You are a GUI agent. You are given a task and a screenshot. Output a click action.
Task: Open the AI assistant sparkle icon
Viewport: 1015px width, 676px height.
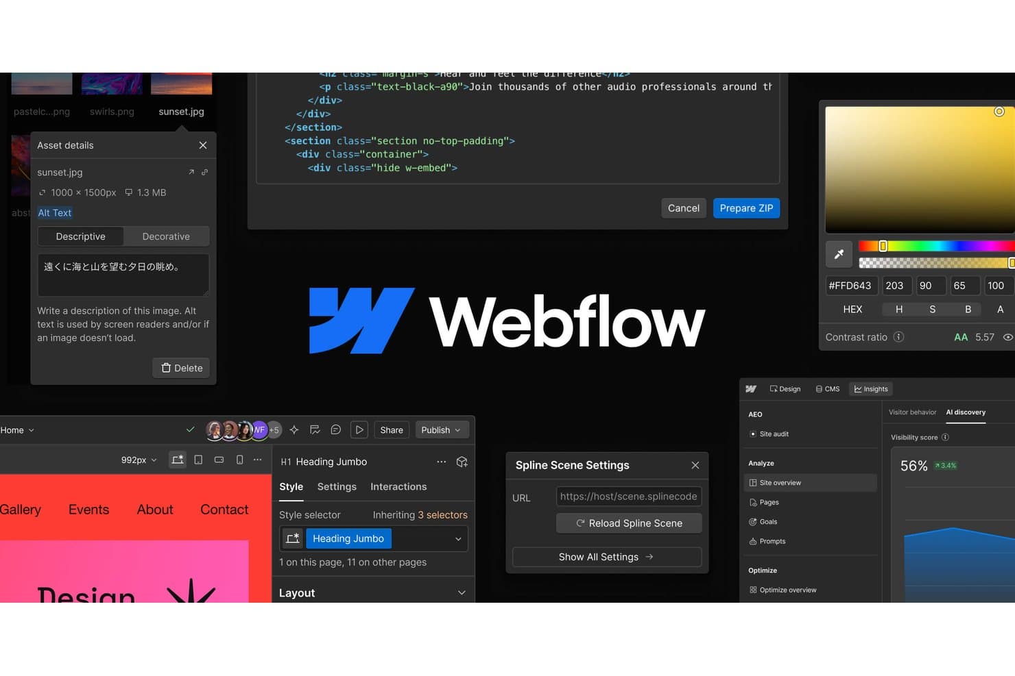point(294,429)
